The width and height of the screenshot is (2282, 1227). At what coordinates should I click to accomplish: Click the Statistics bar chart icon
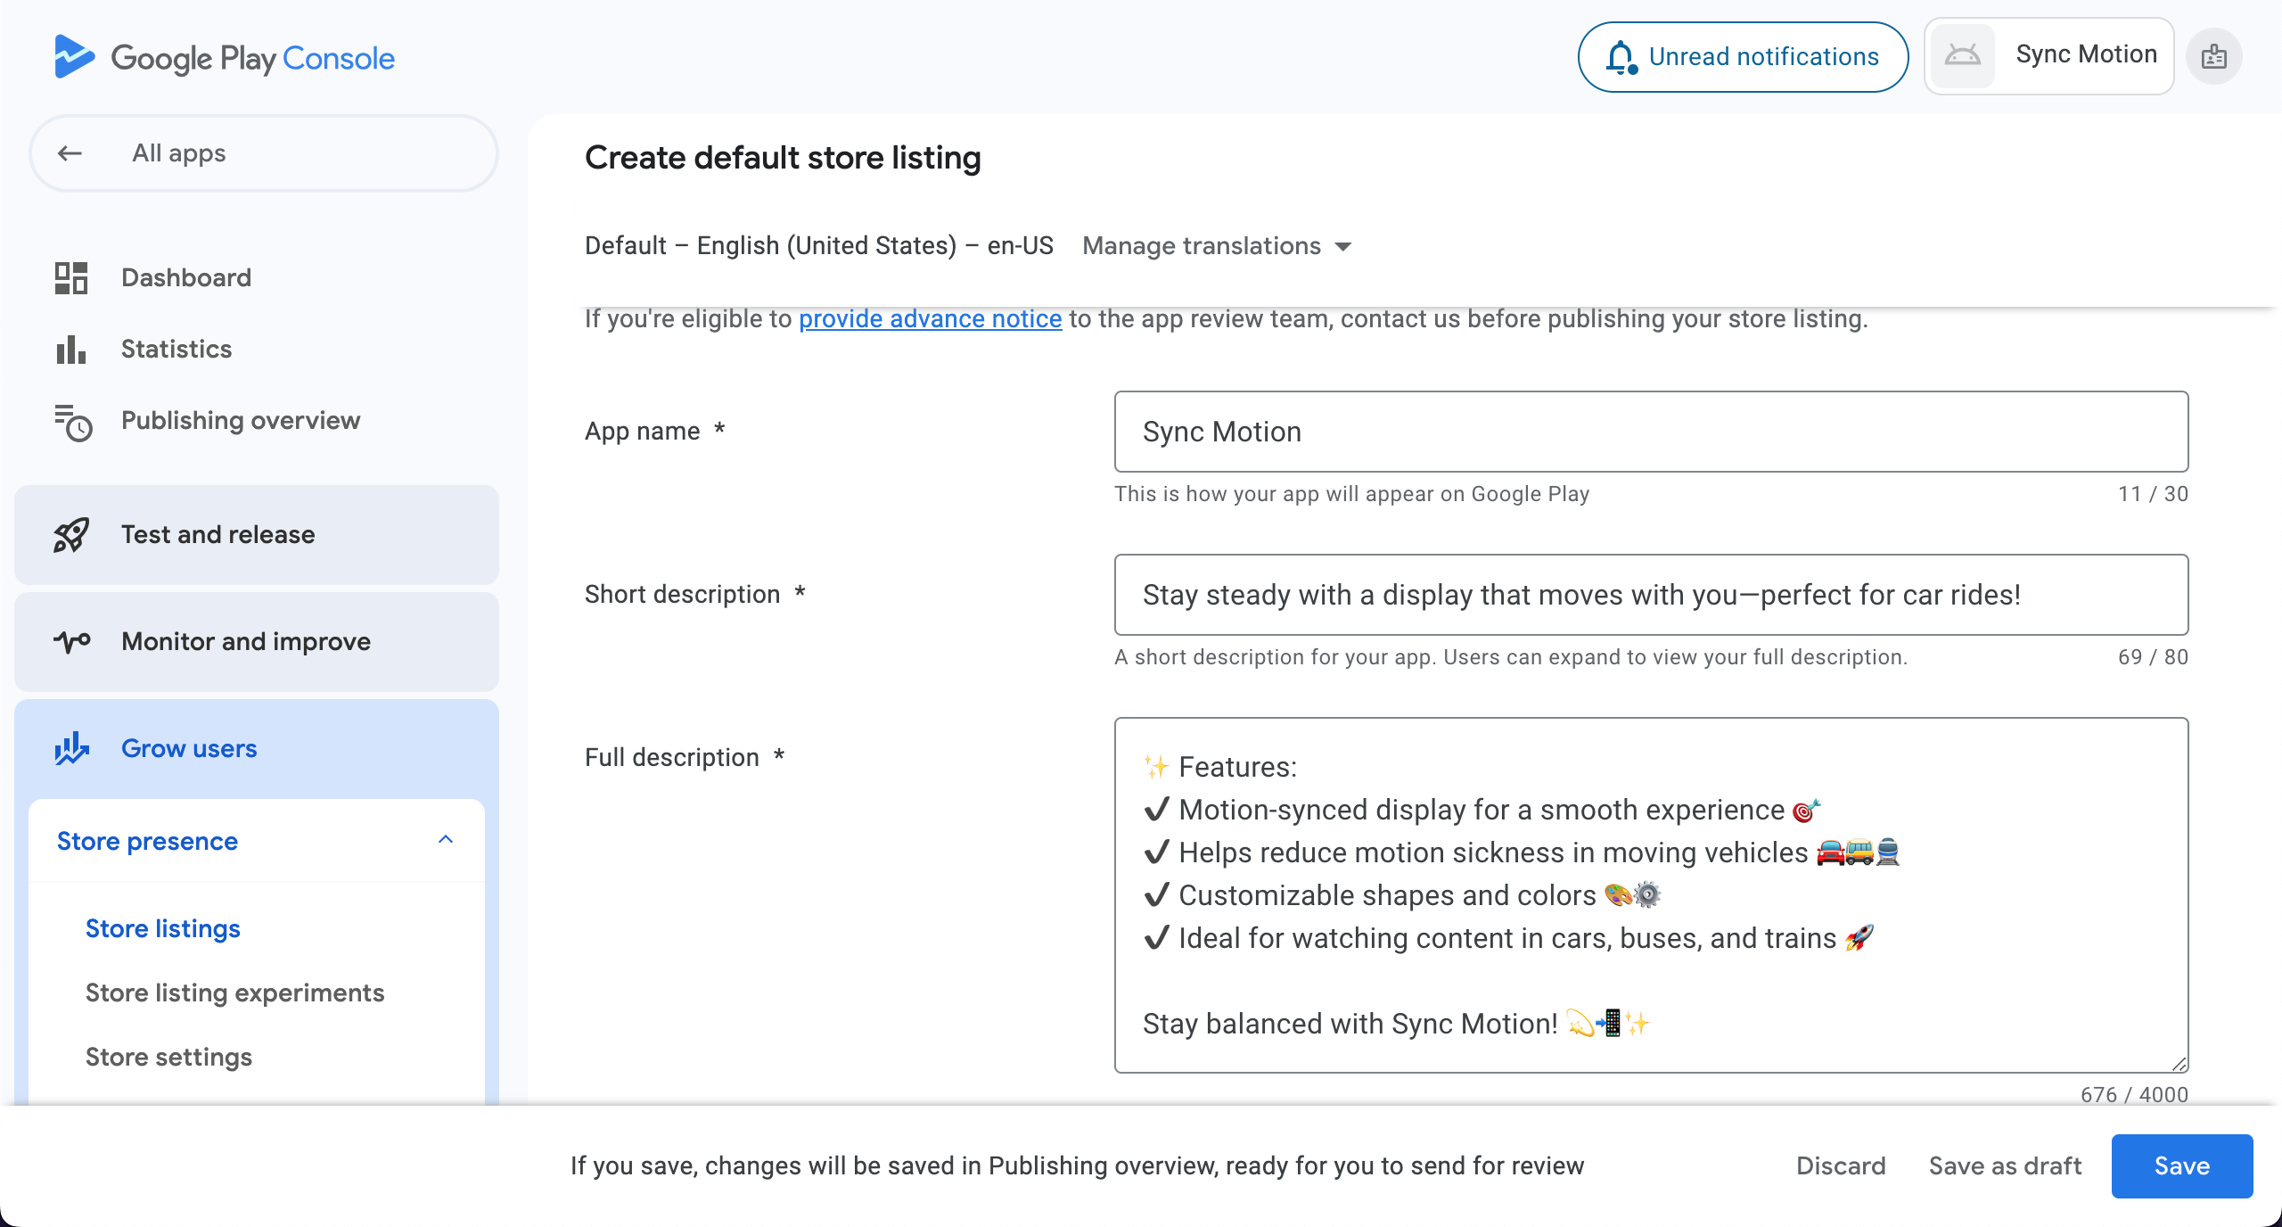pos(71,349)
